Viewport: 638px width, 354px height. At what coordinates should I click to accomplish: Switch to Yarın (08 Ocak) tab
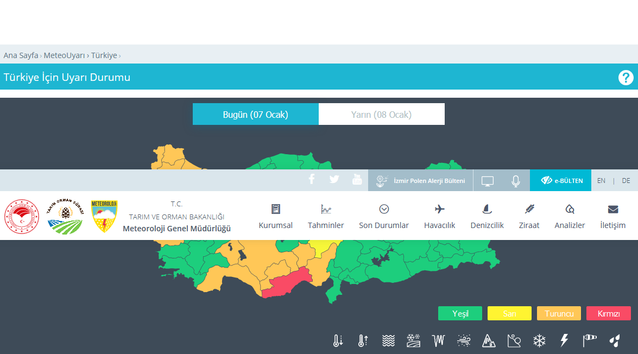(x=381, y=115)
